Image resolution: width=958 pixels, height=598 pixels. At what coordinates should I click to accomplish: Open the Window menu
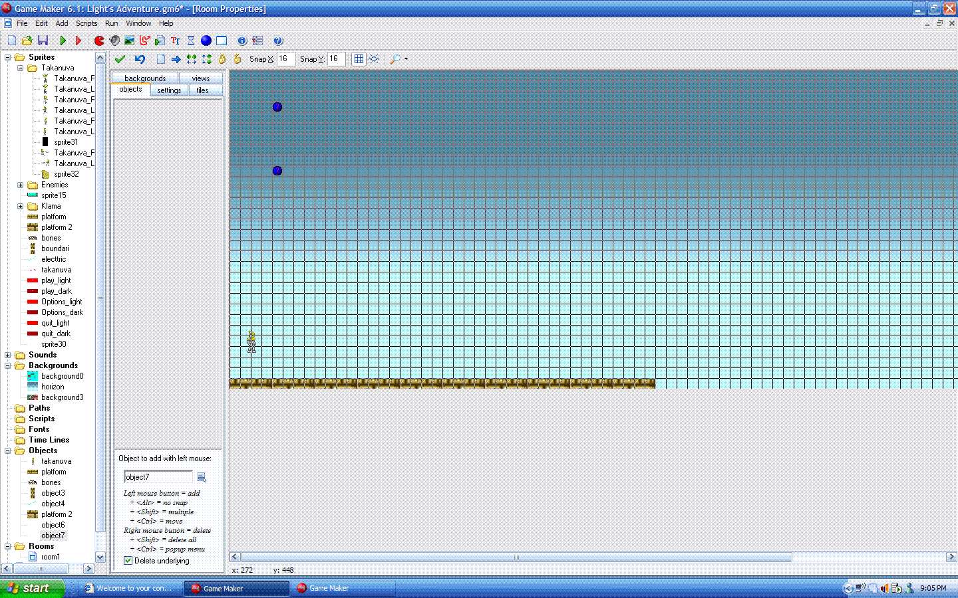coord(138,23)
